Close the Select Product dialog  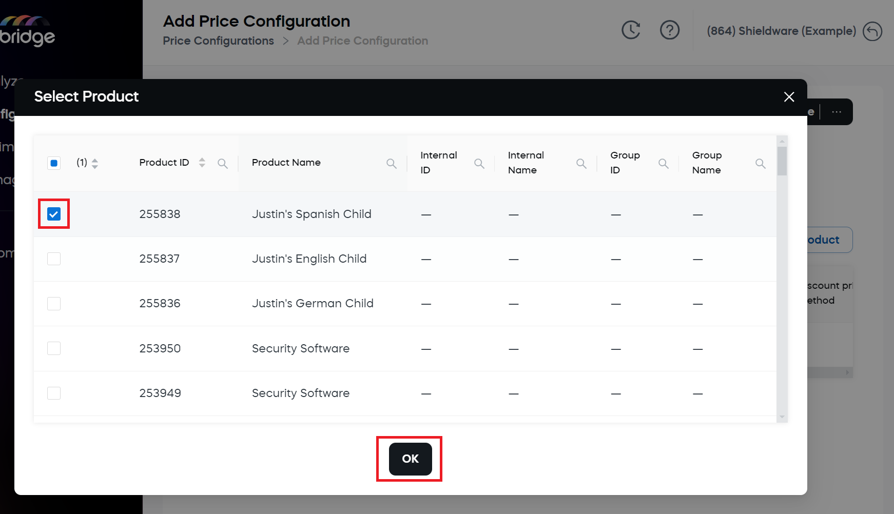tap(789, 97)
